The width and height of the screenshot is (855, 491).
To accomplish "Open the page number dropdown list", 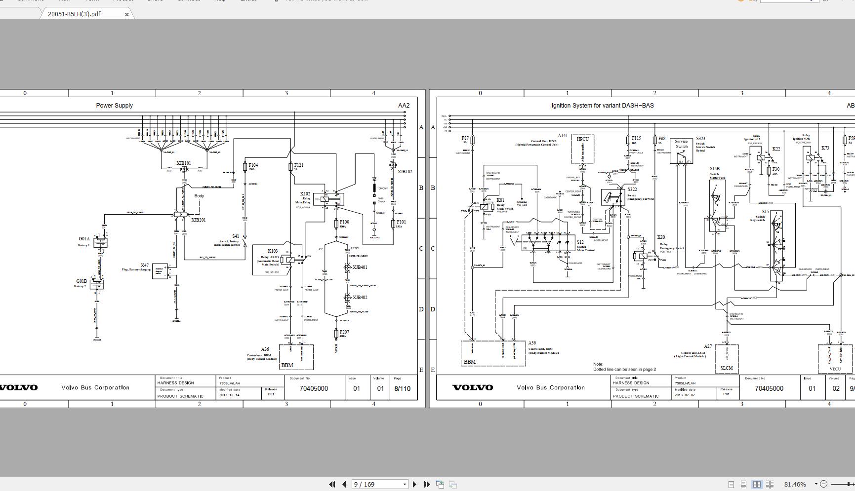I will click(x=405, y=485).
